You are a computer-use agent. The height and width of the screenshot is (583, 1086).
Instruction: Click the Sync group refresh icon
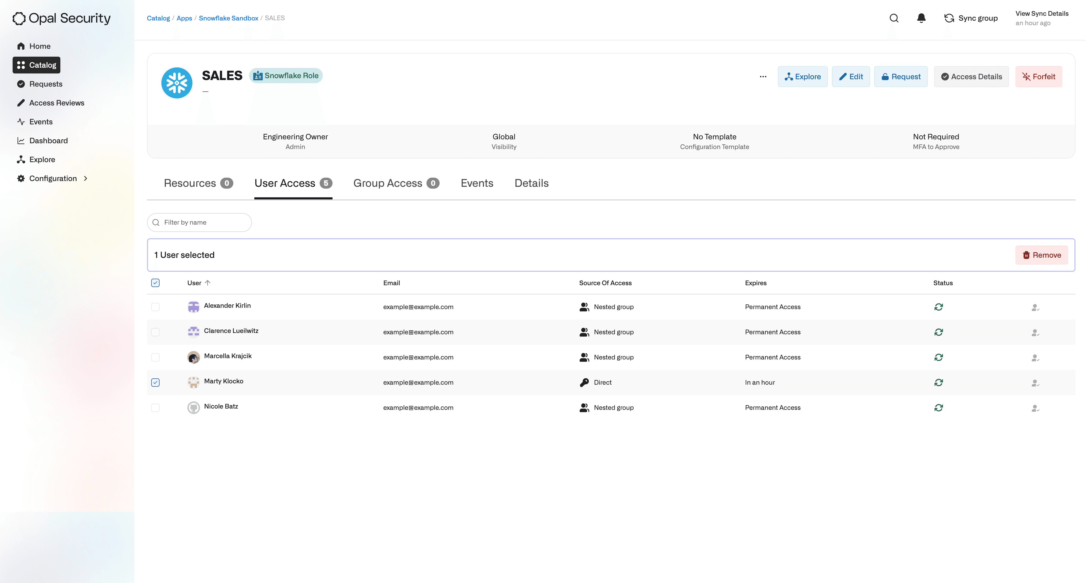(x=949, y=18)
